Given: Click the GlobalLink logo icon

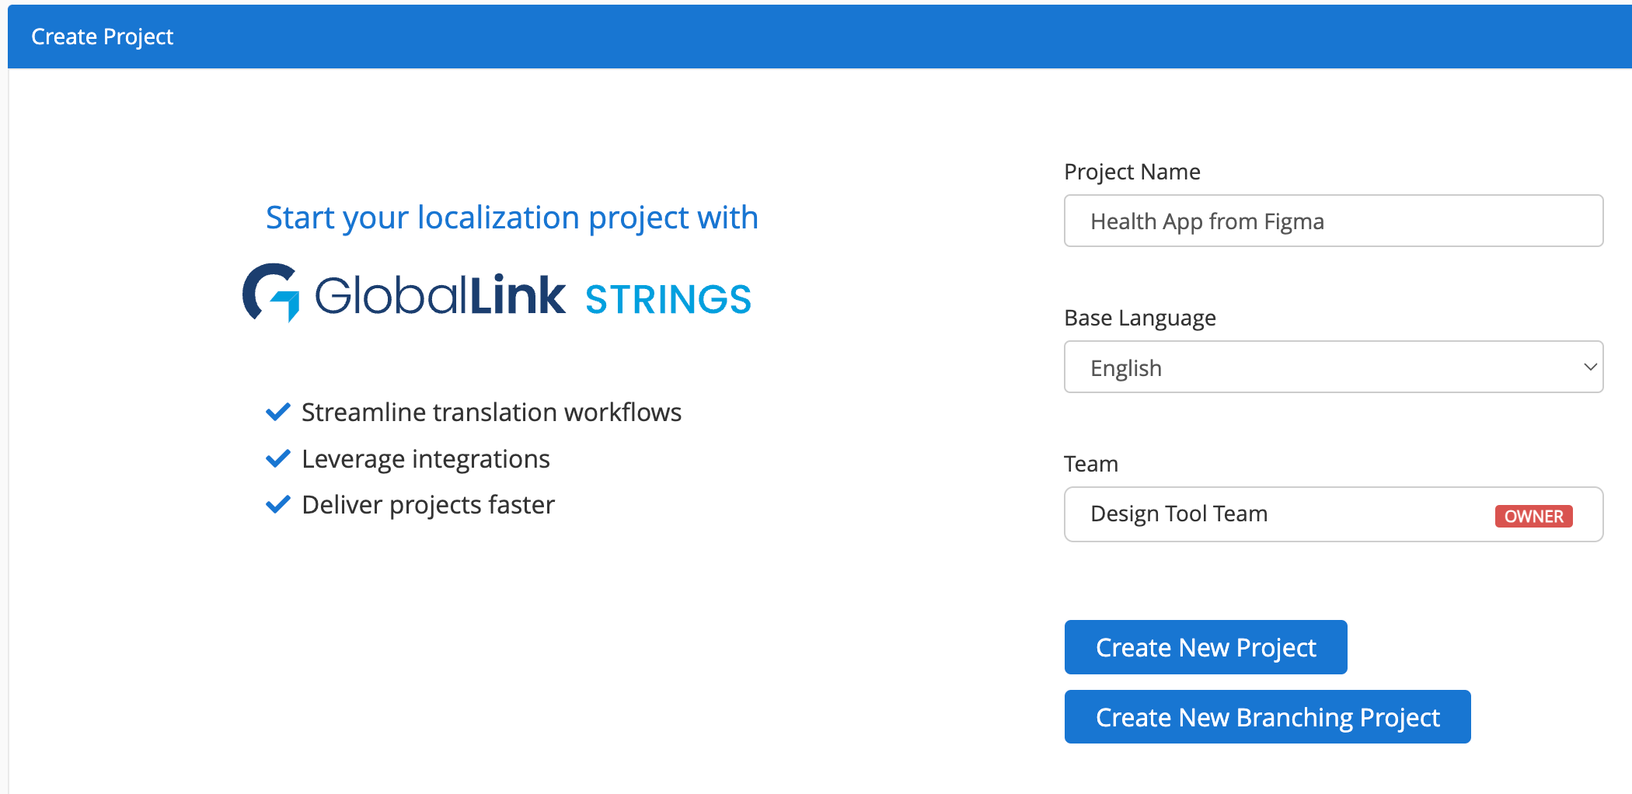Looking at the screenshot, I should pyautogui.click(x=271, y=293).
